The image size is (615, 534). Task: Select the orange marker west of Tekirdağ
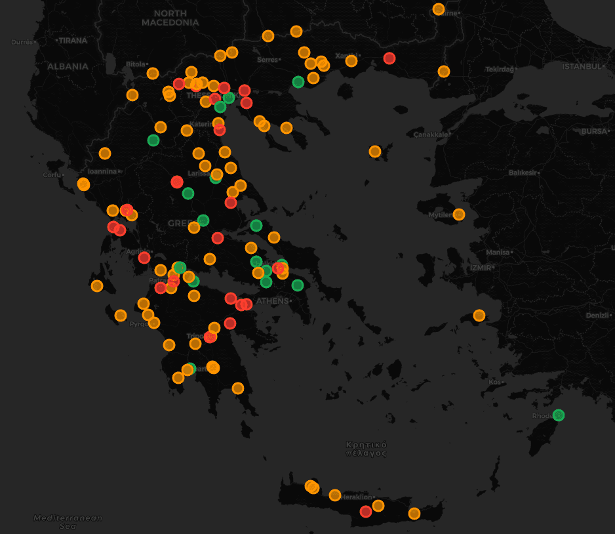(444, 71)
